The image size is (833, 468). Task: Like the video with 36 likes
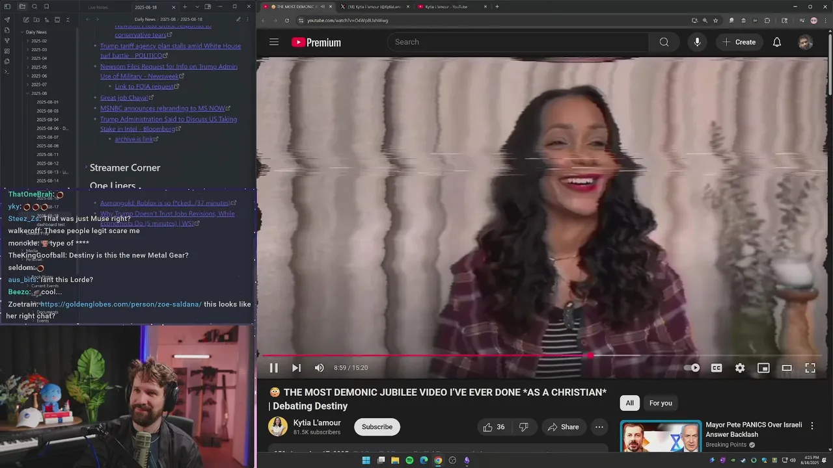pos(493,427)
